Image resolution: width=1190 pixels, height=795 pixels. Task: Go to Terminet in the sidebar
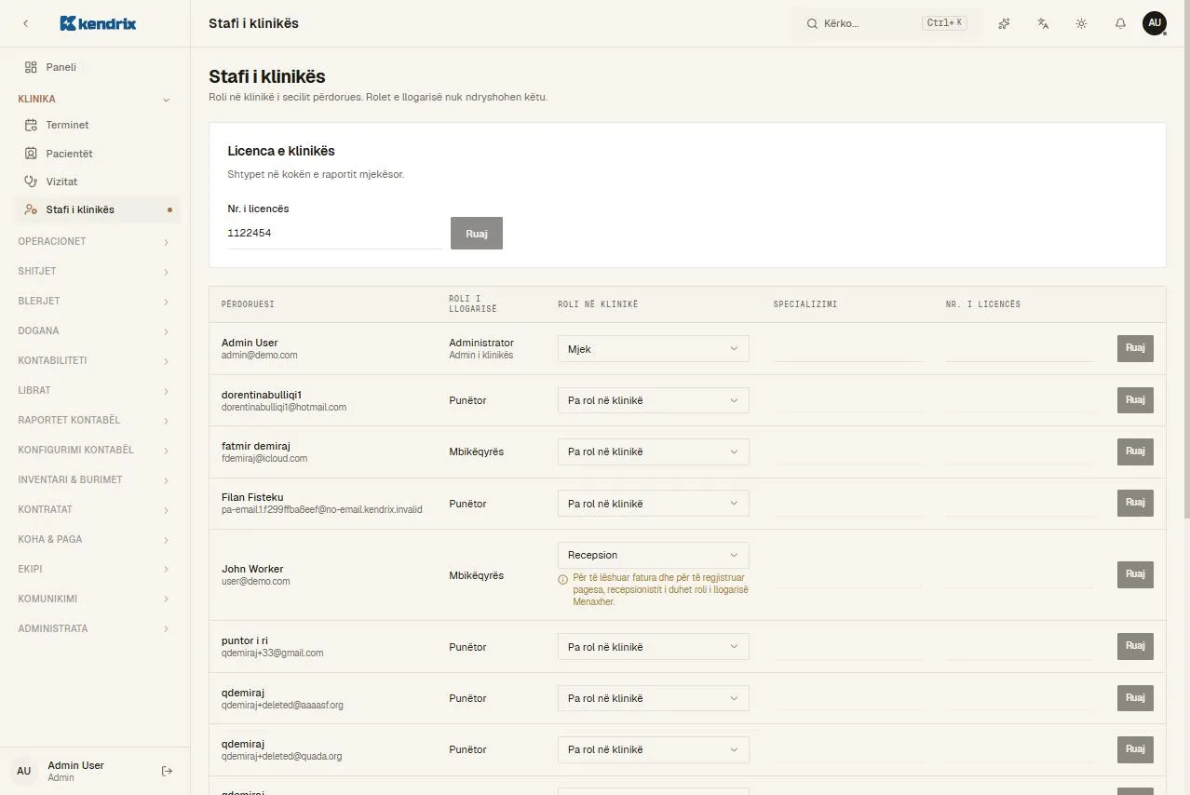[95, 125]
